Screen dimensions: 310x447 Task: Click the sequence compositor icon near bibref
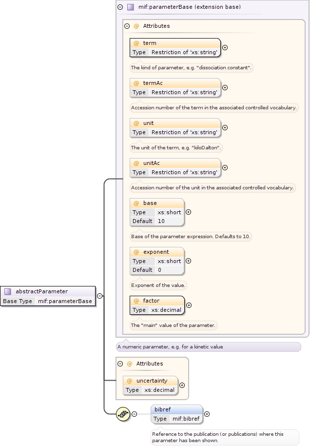(x=123, y=414)
